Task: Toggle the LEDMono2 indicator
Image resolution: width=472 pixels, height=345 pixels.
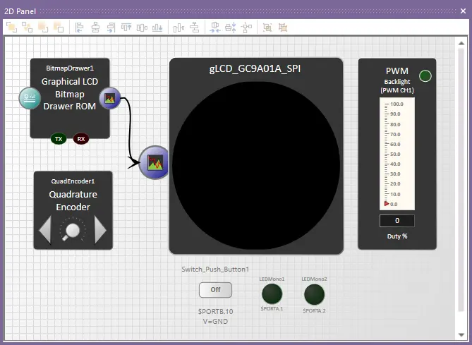Action: pos(314,293)
